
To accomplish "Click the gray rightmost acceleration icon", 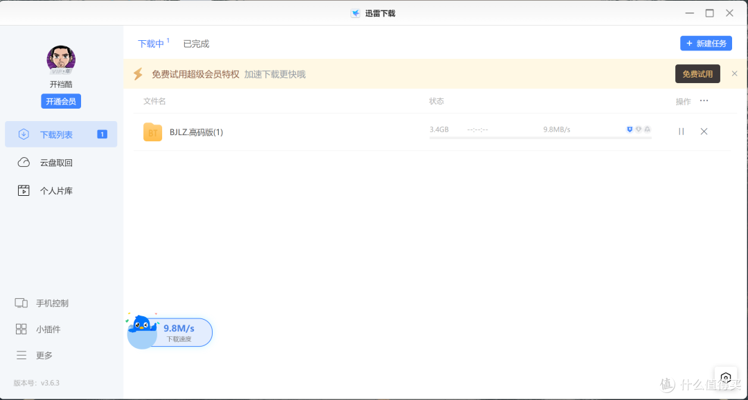I will (648, 129).
